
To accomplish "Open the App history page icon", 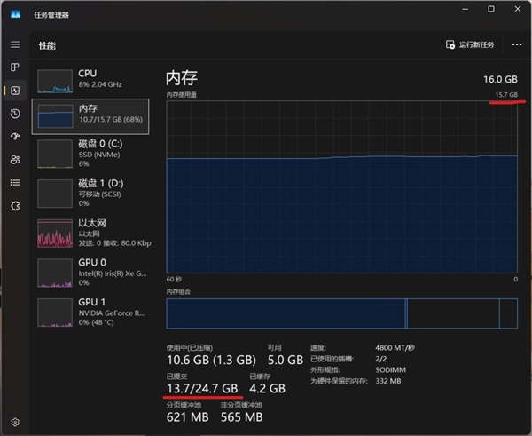I will (x=14, y=114).
